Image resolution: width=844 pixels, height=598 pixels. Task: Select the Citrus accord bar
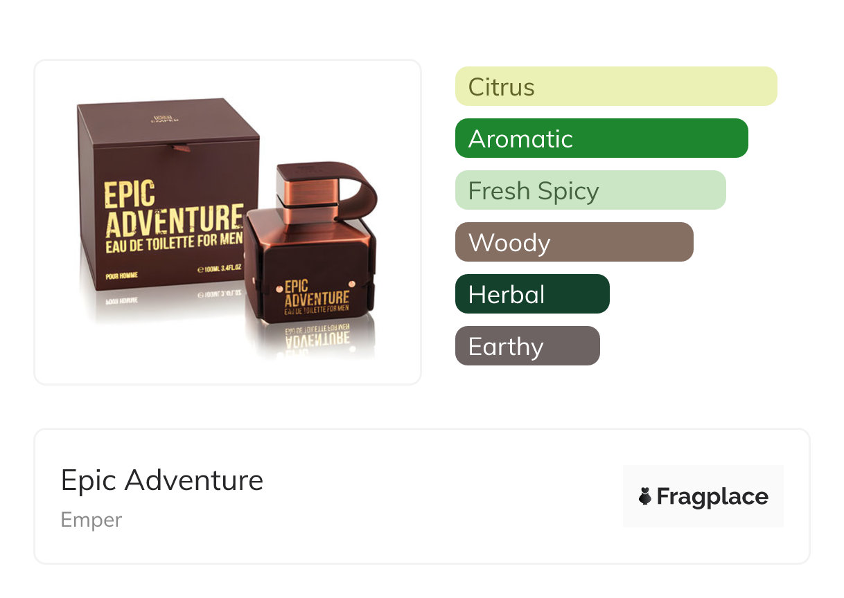616,87
